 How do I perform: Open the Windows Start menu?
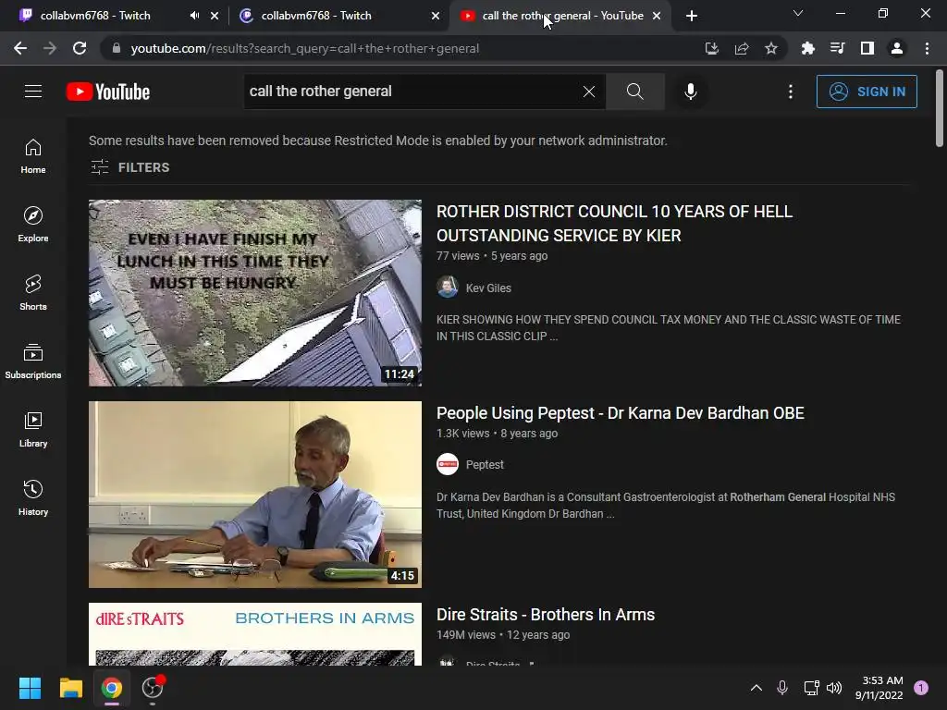tap(30, 688)
